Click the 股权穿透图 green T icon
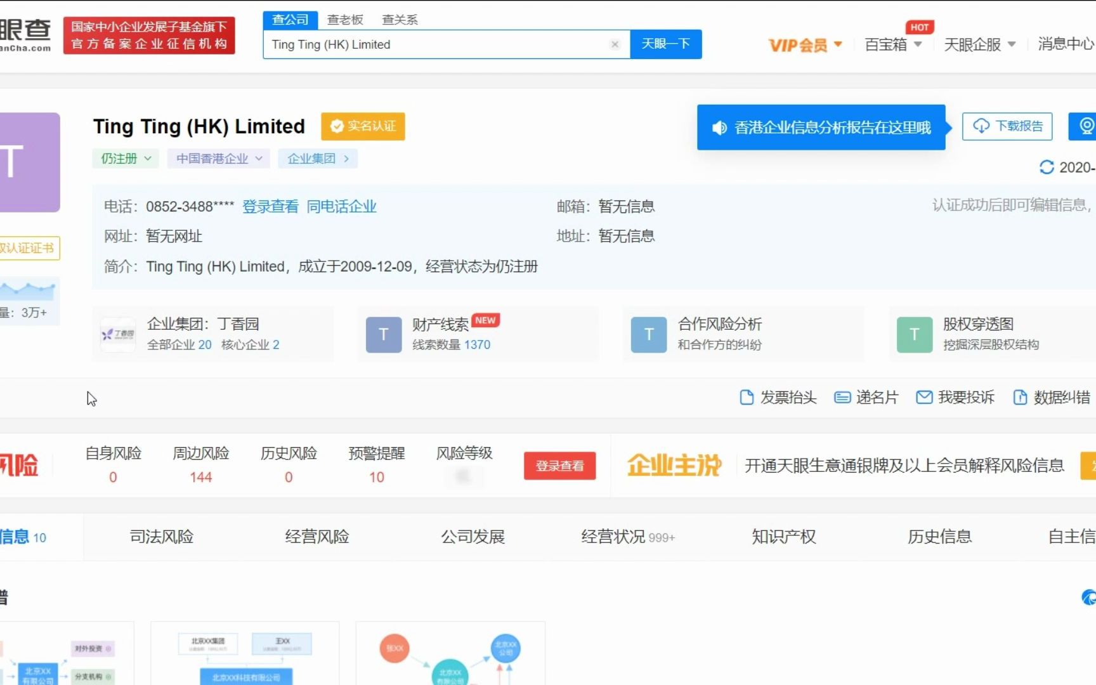 pos(915,335)
